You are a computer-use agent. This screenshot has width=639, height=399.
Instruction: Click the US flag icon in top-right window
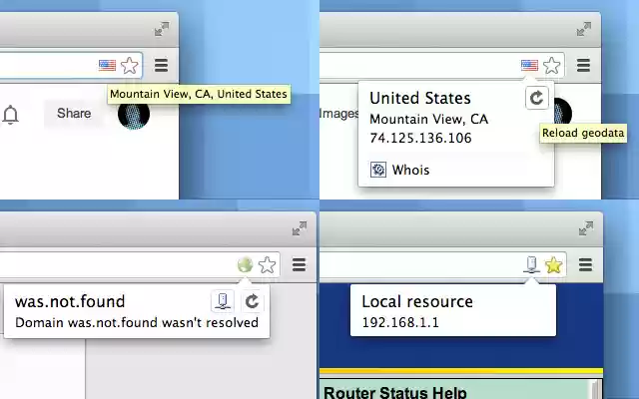(529, 65)
